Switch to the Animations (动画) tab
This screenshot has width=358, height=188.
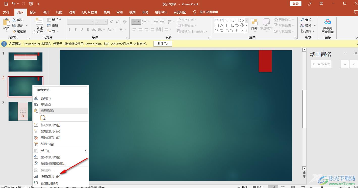(x=72, y=12)
